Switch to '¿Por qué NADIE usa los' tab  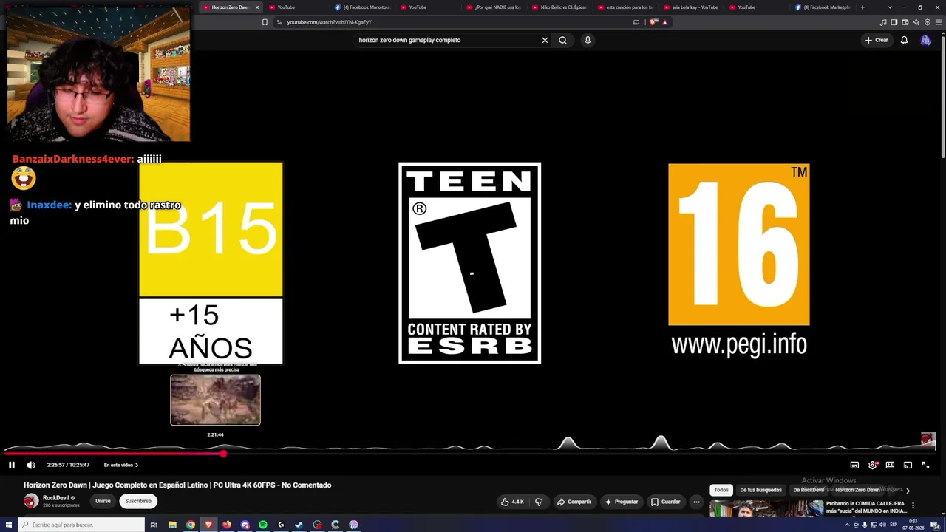494,7
